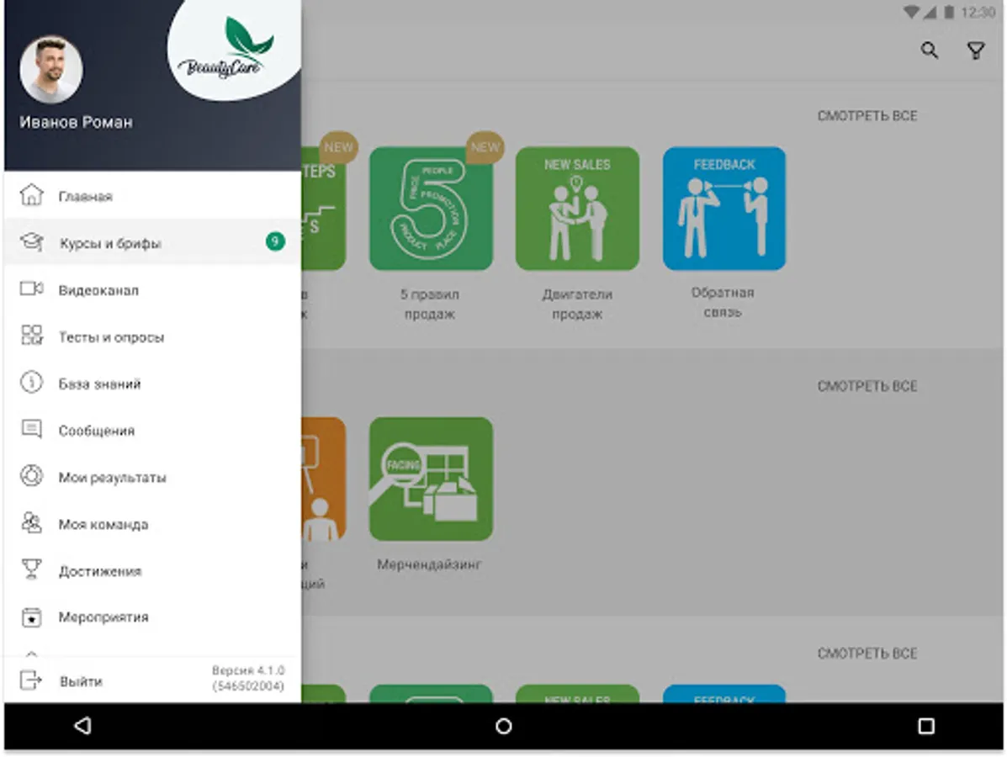Open the filter funnel icon
1007x757 pixels.
pos(976,50)
